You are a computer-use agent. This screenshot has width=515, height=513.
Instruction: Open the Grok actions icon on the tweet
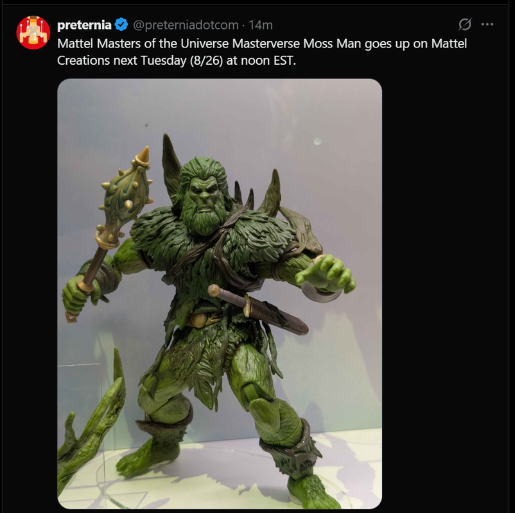coord(465,25)
